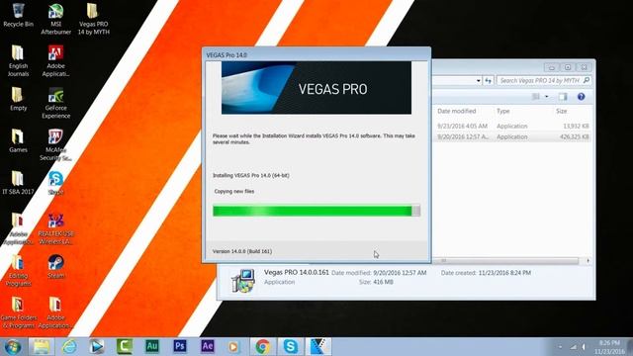Viewport: 633px width, 356px height.
Task: Select the 13,932 KB application row
Action: pyautogui.click(x=512, y=126)
